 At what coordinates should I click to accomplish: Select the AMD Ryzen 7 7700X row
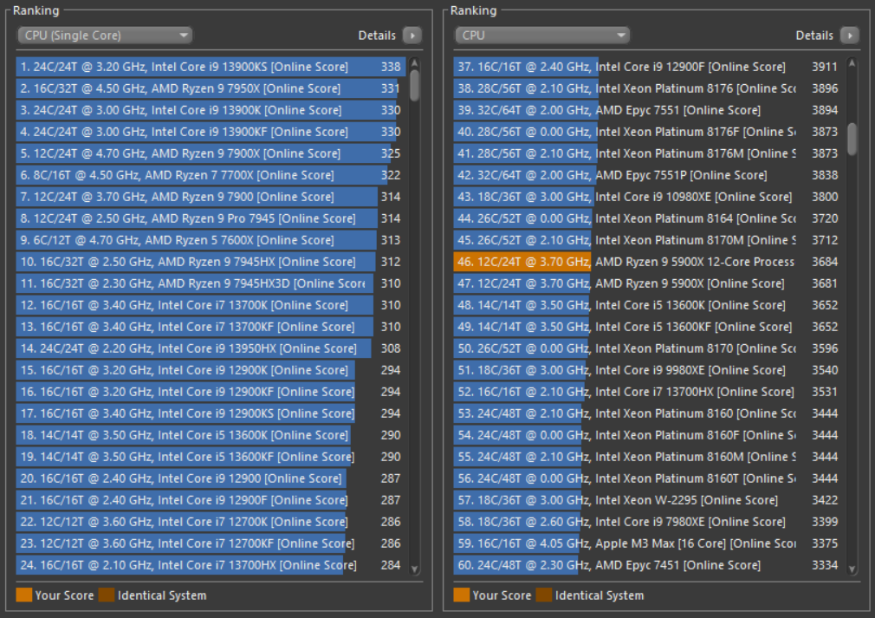click(211, 175)
